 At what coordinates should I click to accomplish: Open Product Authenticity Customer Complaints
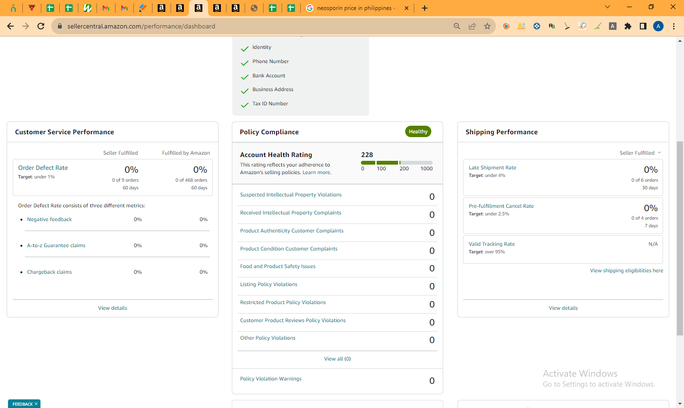point(292,231)
